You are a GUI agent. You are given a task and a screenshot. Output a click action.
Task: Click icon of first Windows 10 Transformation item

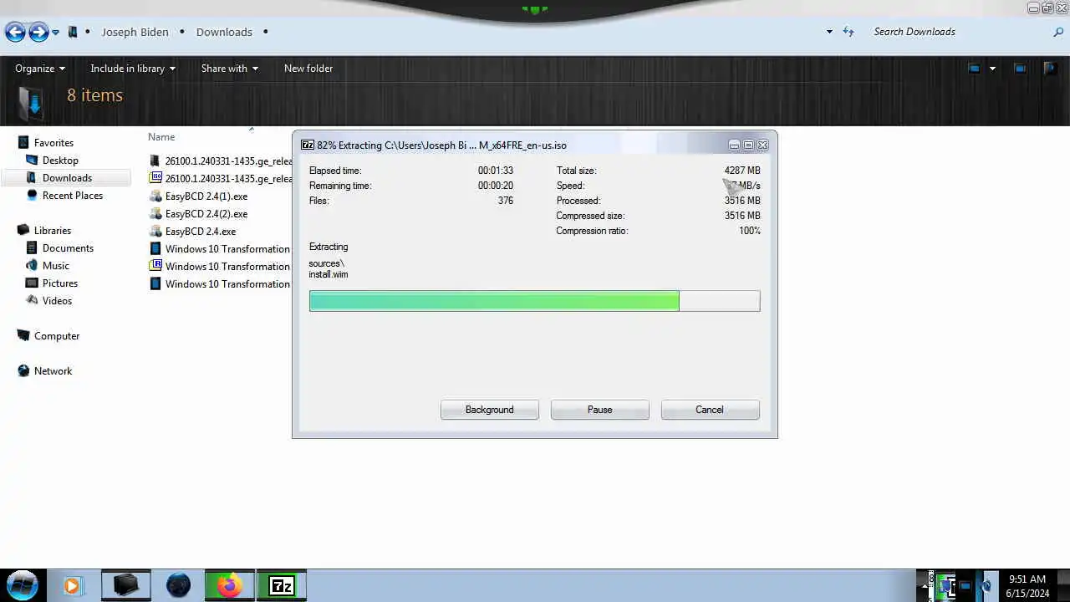(x=155, y=249)
